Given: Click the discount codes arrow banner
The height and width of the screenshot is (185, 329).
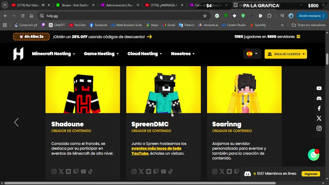Looking at the screenshot, I should click(149, 37).
